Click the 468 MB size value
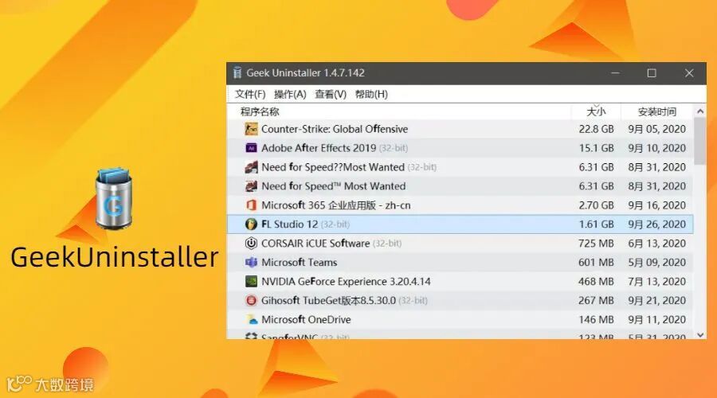717x398 pixels. pos(596,282)
